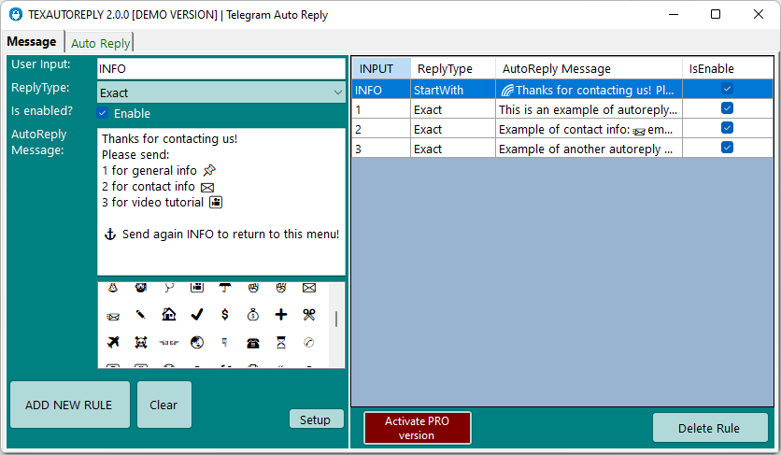Choose the scissors emoji

click(308, 315)
